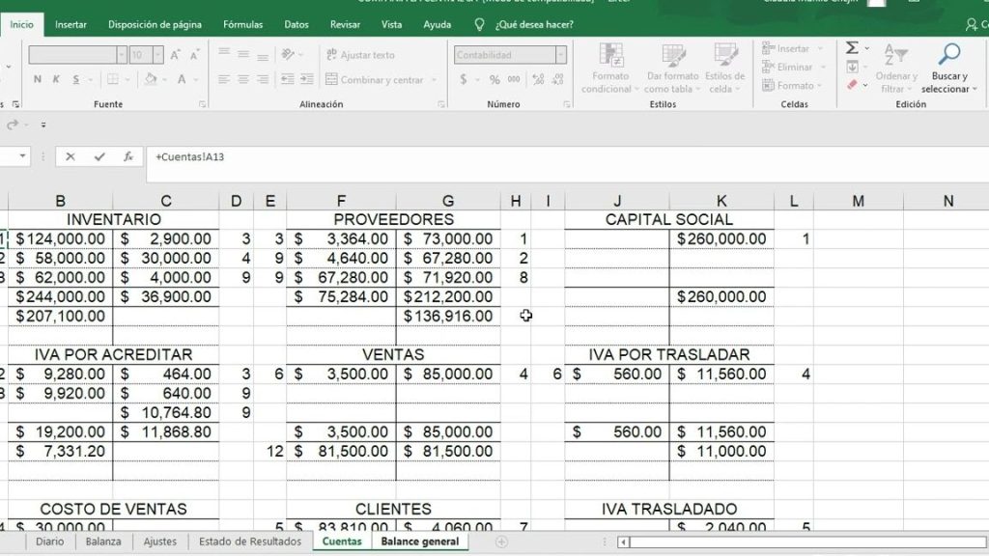Expand the Contabilidad number format dropdown

[x=559, y=55]
